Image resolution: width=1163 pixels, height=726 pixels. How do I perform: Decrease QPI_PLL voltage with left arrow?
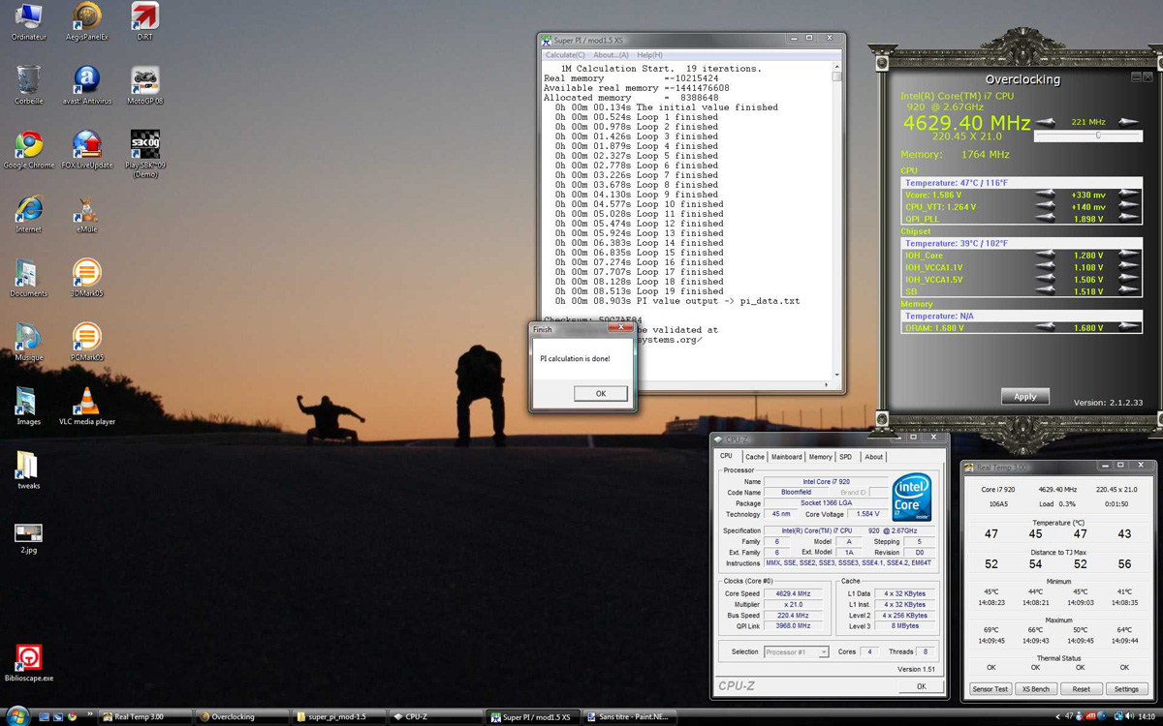[1046, 219]
